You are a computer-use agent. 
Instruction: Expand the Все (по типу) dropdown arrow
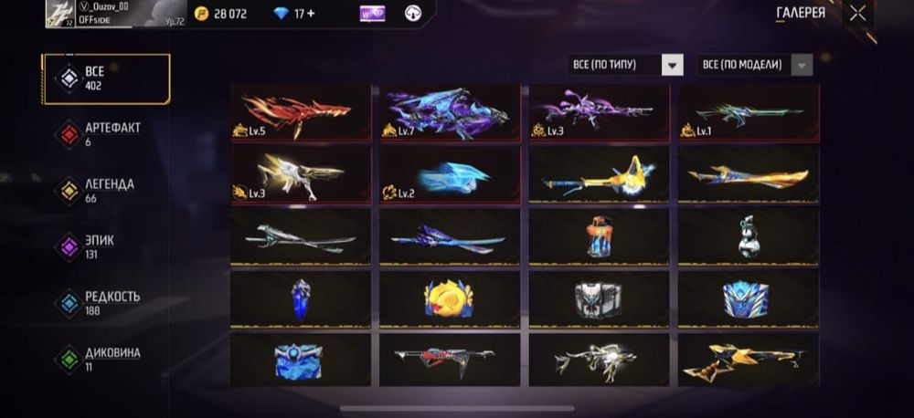coord(672,65)
